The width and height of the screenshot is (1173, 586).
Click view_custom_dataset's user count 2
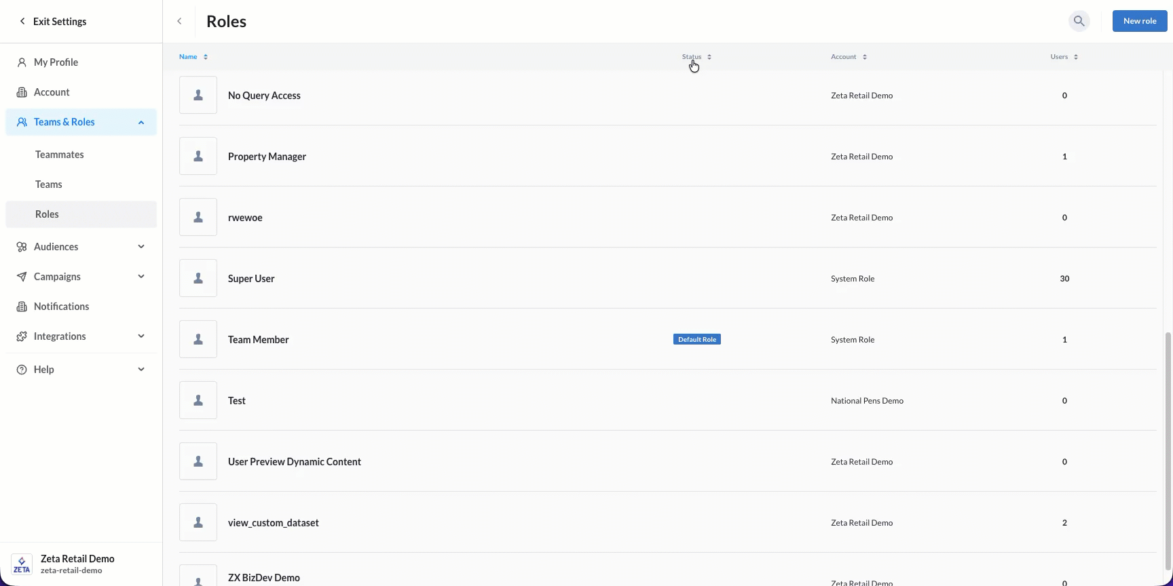(x=1064, y=523)
